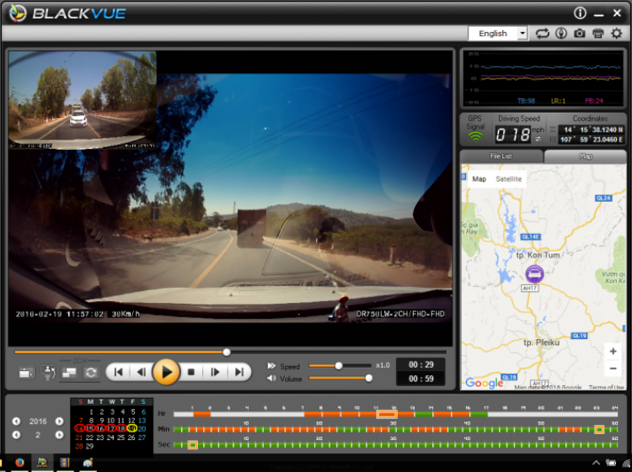Click the driving speed display 018
The width and height of the screenshot is (632, 472).
tap(512, 135)
